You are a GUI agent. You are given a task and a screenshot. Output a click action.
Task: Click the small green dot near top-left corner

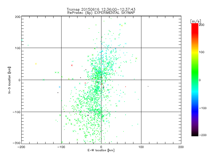click(x=28, y=45)
